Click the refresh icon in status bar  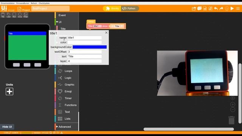(51, 133)
